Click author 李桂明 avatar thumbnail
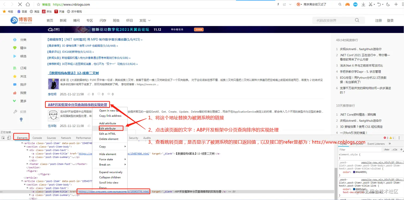 click(x=53, y=84)
